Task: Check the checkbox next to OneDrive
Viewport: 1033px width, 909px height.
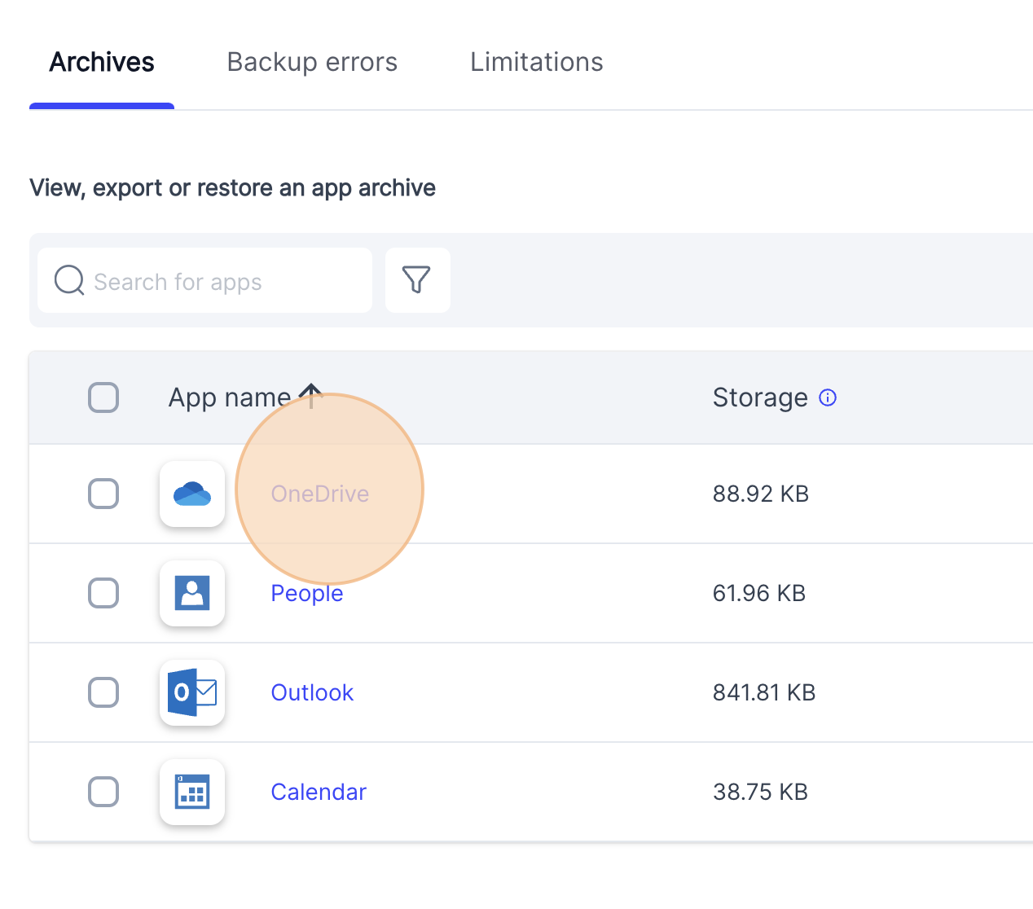Action: (103, 494)
